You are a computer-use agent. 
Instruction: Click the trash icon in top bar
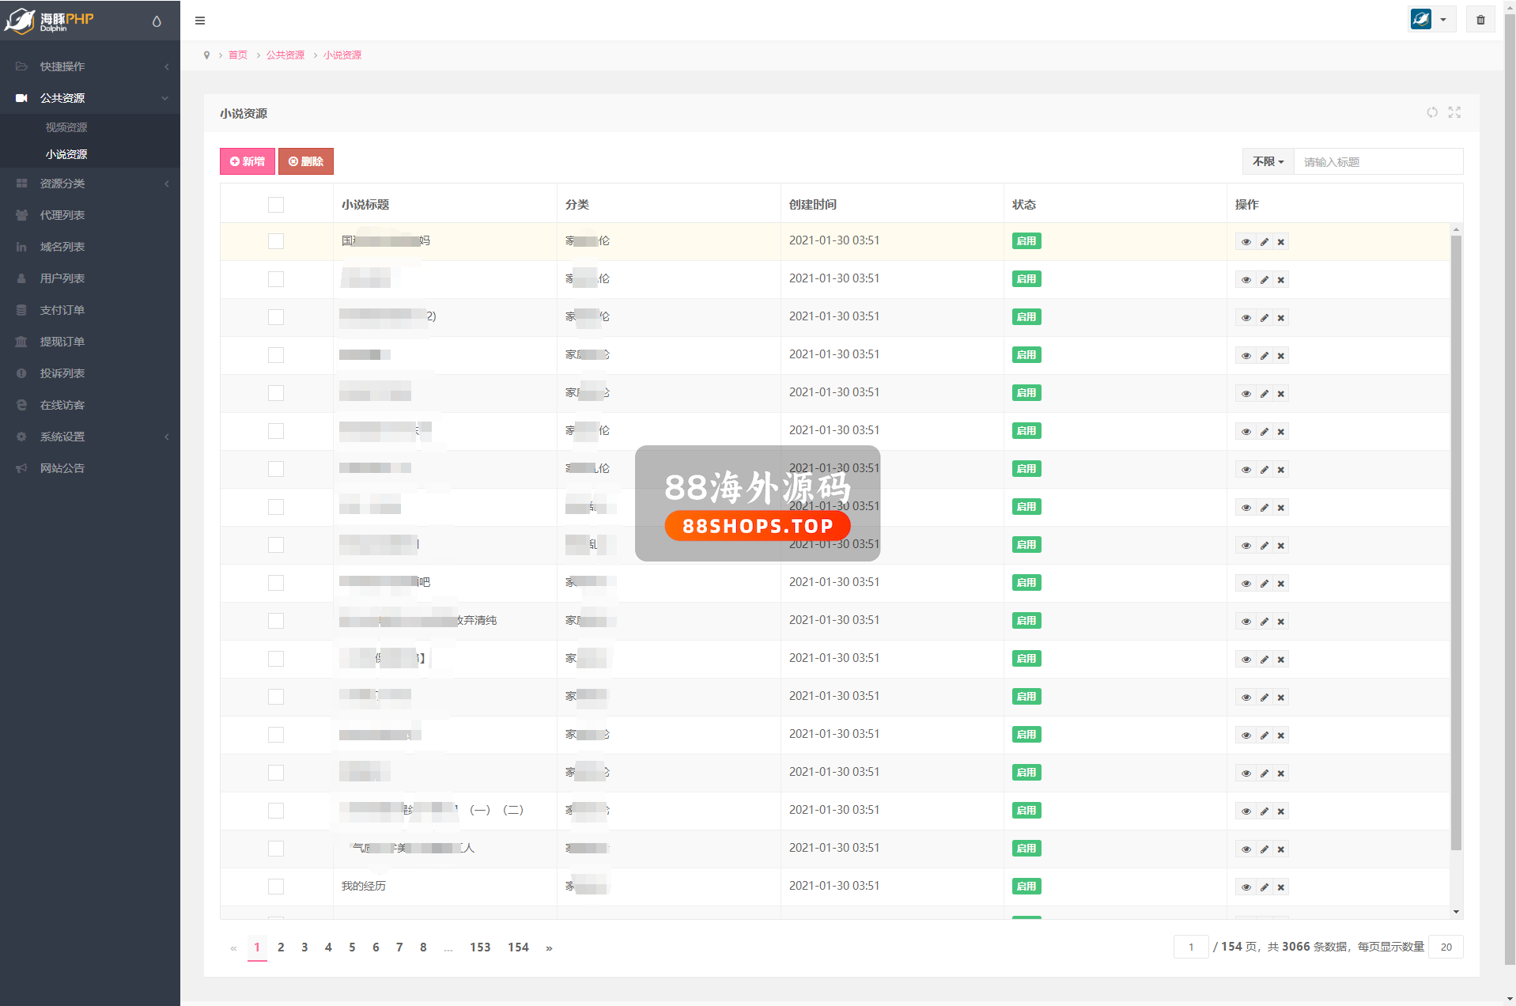pyautogui.click(x=1480, y=20)
